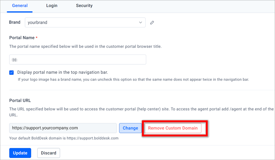Uncheck the display portal name checkbox
This screenshot has width=275, height=160.
[x=11, y=73]
